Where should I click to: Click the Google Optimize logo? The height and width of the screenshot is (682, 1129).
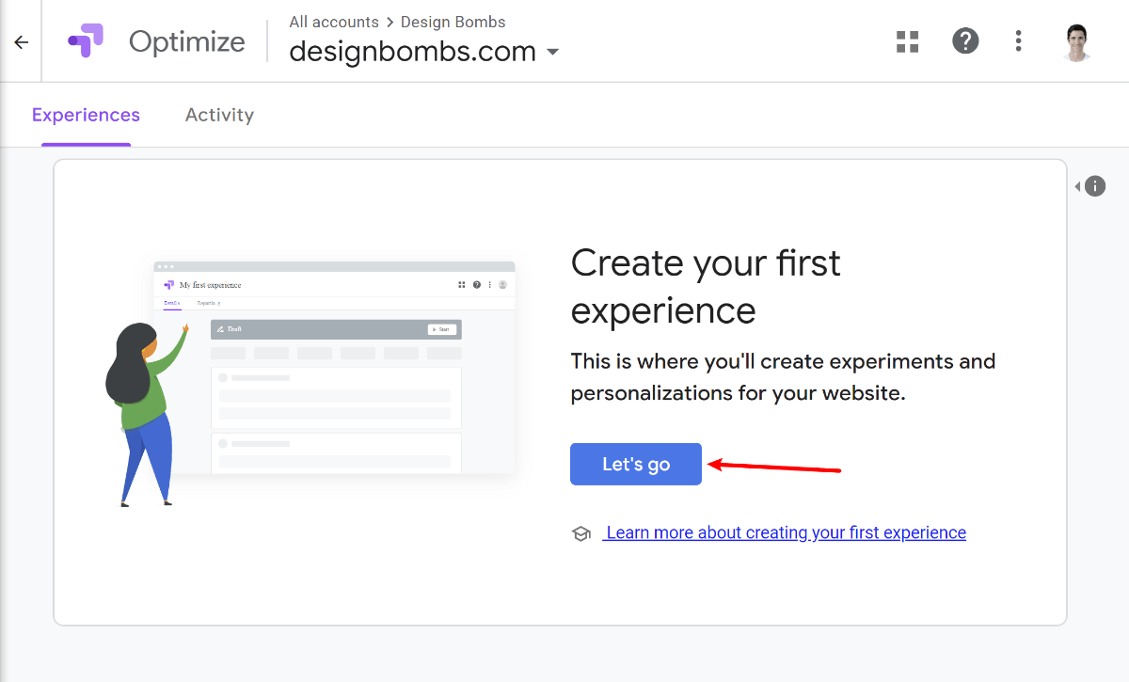87,40
